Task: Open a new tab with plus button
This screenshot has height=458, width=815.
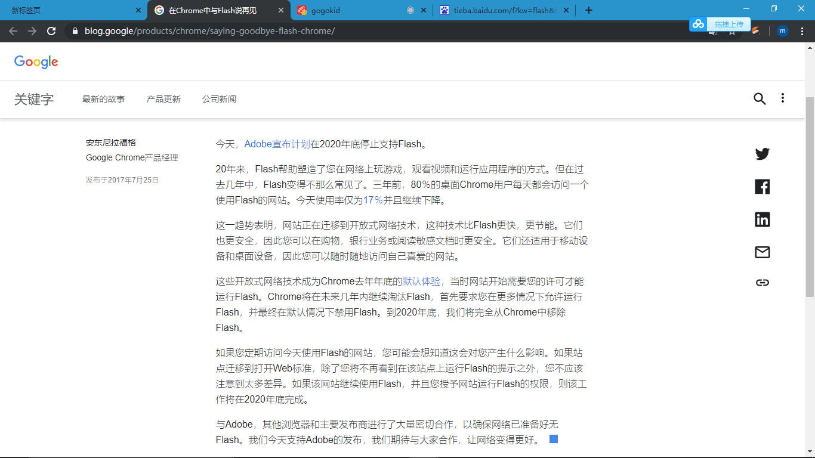Action: pos(589,10)
